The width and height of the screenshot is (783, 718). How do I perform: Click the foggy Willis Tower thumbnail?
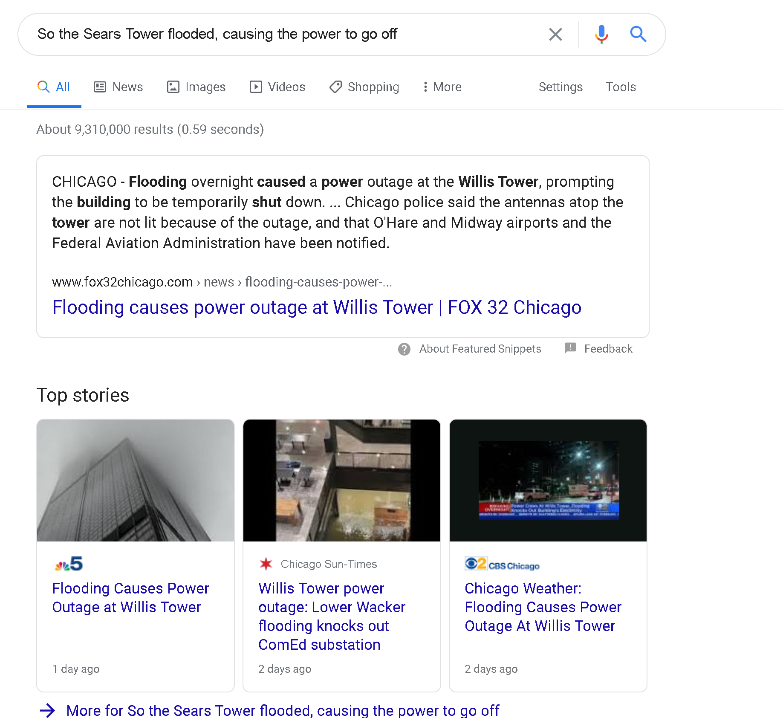(x=136, y=481)
